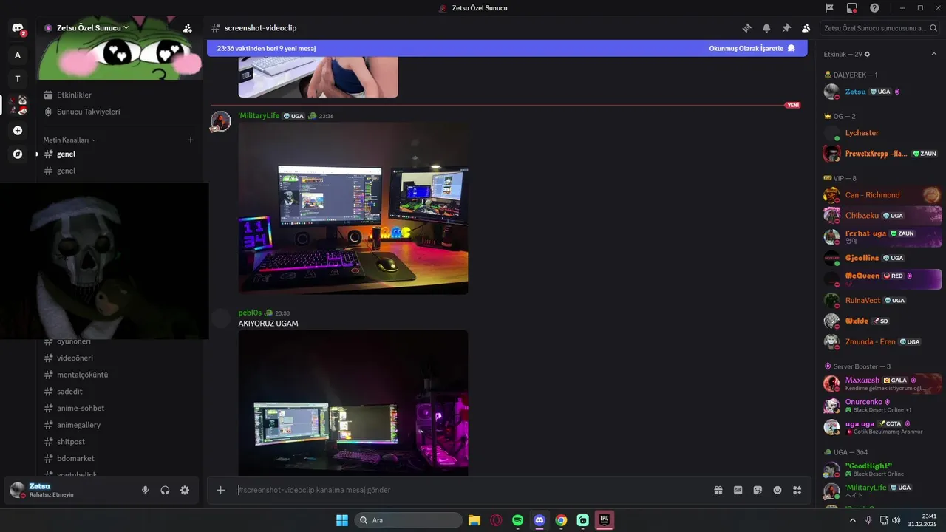Open the threads icon in channel header
Viewport: 946px width, 532px height.
pyautogui.click(x=746, y=28)
